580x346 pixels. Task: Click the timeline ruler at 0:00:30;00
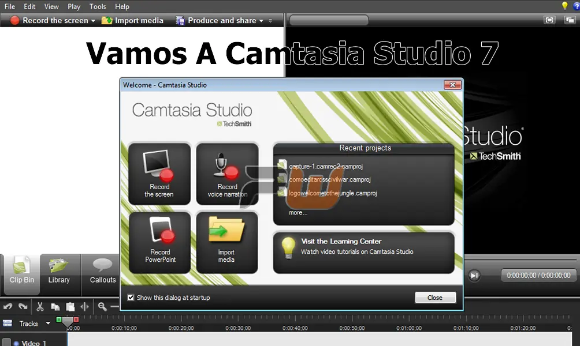pyautogui.click(x=238, y=328)
